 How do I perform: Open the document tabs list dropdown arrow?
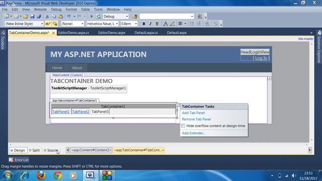tap(311, 33)
